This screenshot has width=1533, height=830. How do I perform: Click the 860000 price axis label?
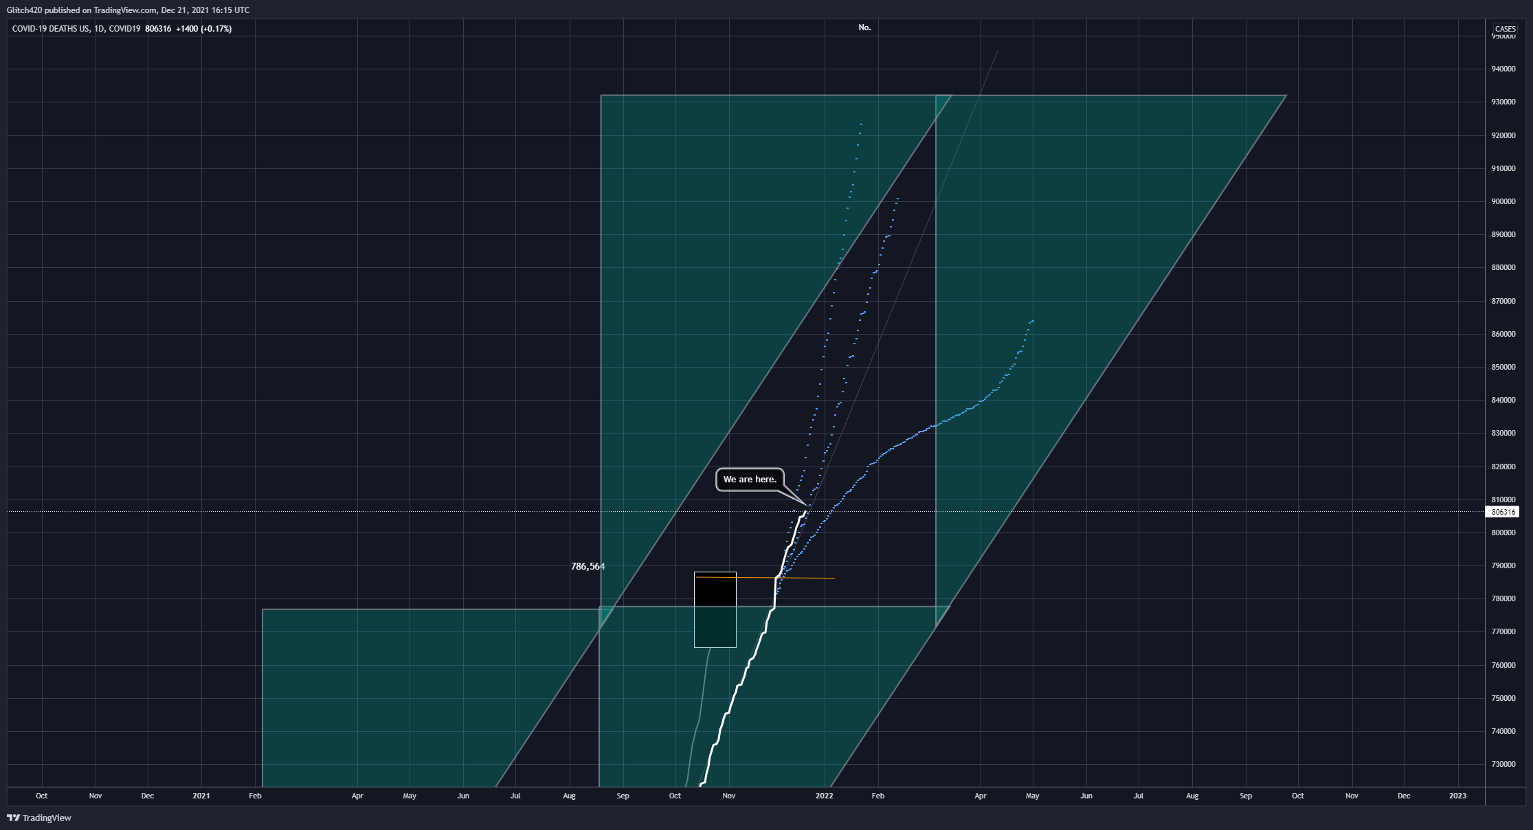(1503, 334)
